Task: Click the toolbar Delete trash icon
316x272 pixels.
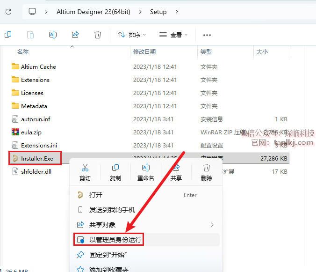Action: [98, 35]
